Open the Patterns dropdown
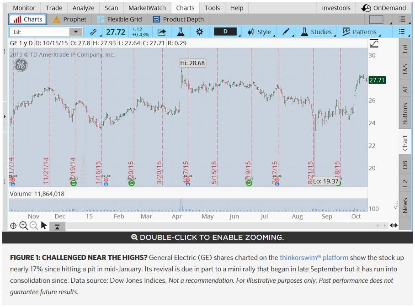The image size is (415, 307). pyautogui.click(x=361, y=32)
